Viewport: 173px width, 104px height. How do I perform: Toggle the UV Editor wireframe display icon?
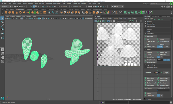click(x=96, y=21)
